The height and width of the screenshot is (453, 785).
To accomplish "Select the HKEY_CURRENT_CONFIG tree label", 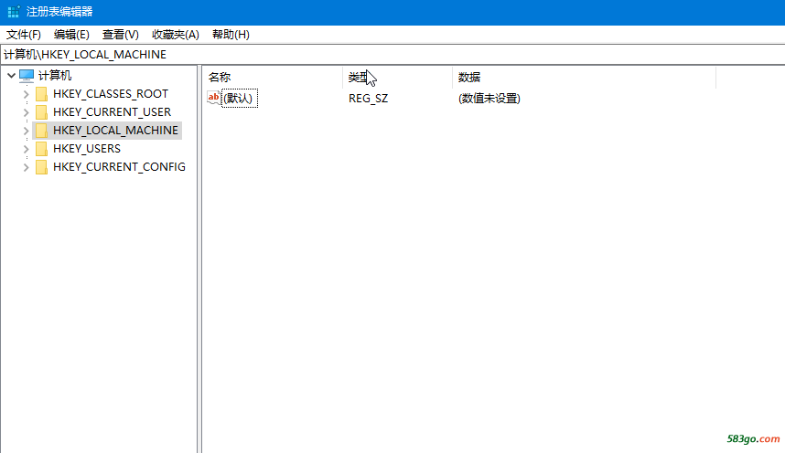I will pyautogui.click(x=119, y=167).
